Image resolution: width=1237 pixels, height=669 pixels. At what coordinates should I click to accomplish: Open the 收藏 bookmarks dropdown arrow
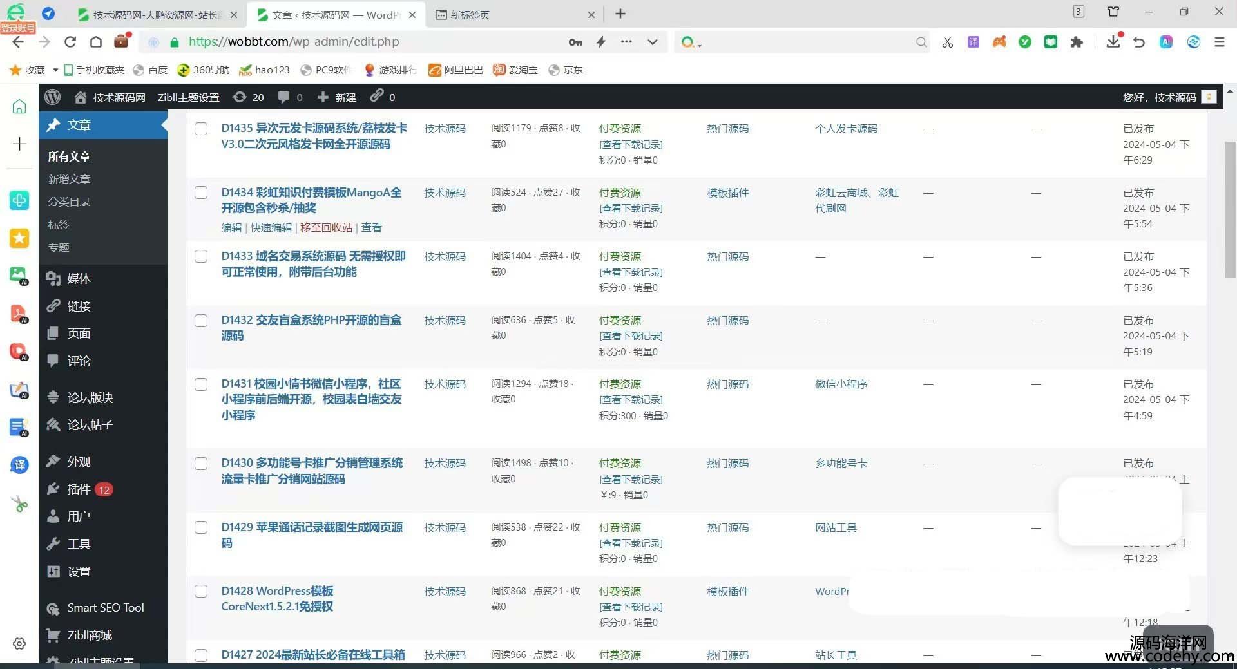point(55,70)
